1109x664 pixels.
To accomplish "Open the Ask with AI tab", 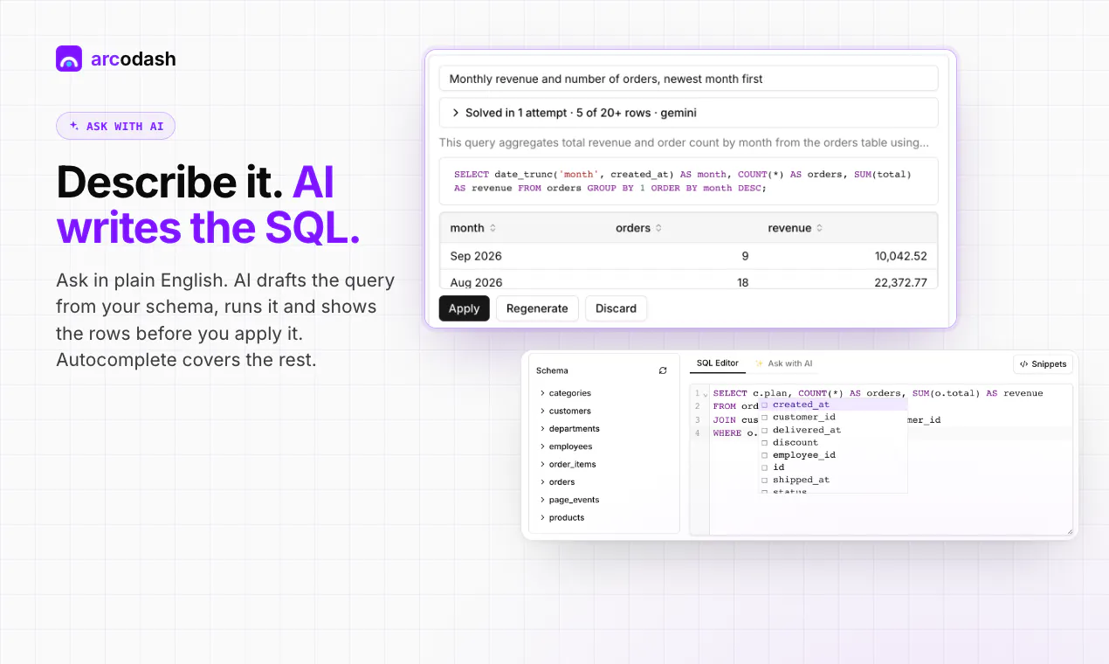I will coord(783,363).
